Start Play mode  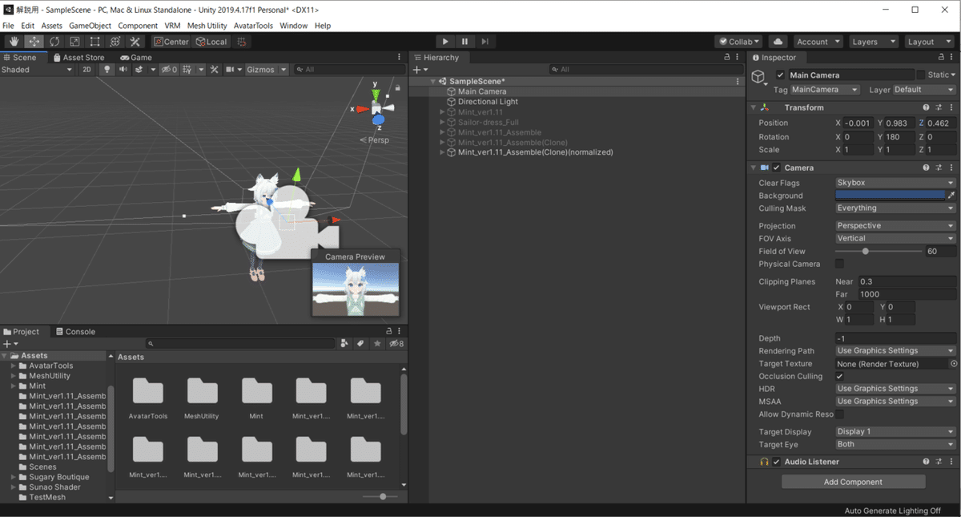coord(446,42)
